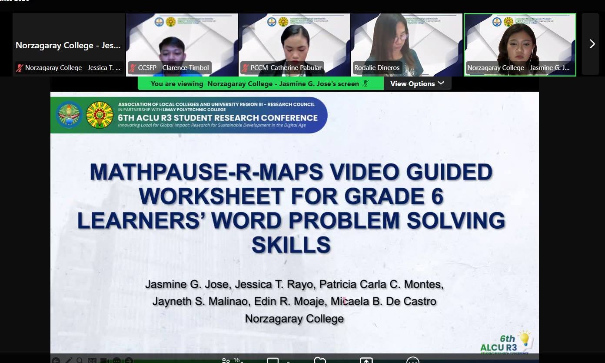Open the Share Screen icon in toolbar
Viewport: 605px width, 363px height.
pos(366,360)
